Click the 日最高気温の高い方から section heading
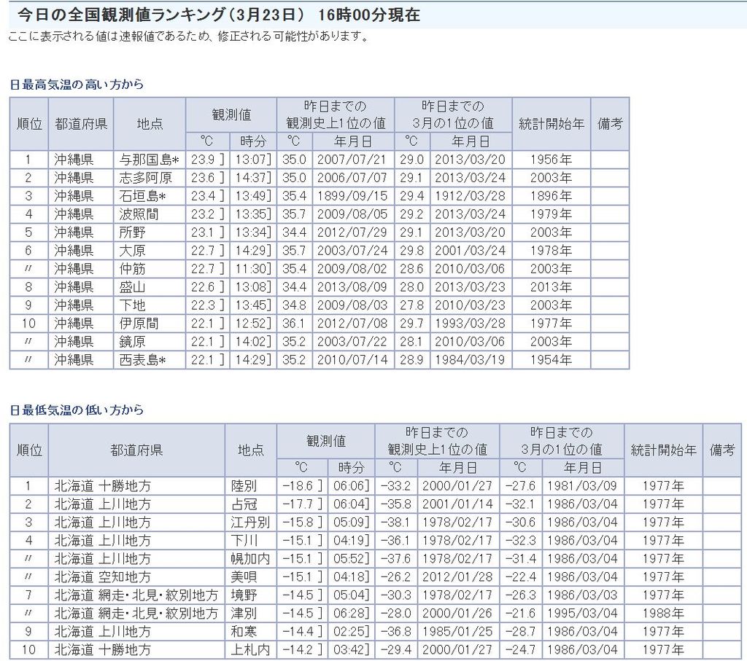The height and width of the screenshot is (661, 747). [77, 85]
